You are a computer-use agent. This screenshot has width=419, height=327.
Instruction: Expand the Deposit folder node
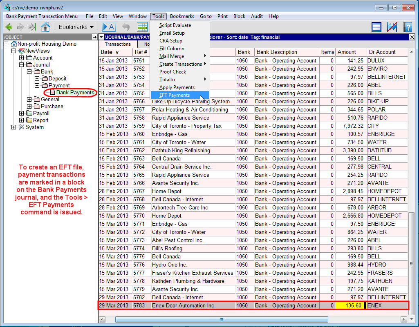37,79
